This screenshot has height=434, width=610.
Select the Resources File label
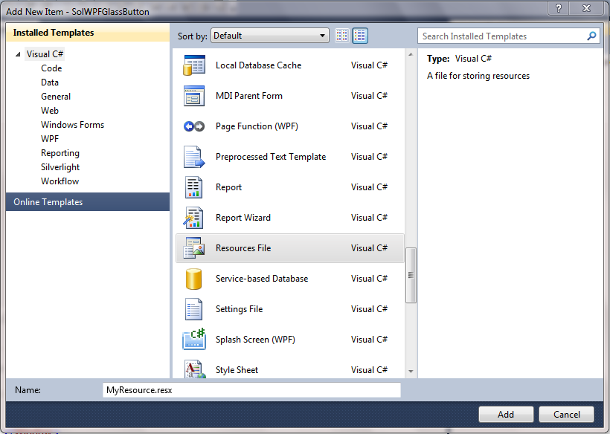[243, 248]
